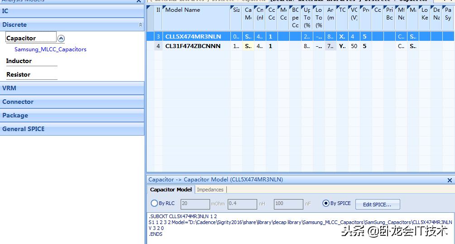Select the Inductor item under Discrete
The width and height of the screenshot is (455, 244).
click(x=19, y=61)
